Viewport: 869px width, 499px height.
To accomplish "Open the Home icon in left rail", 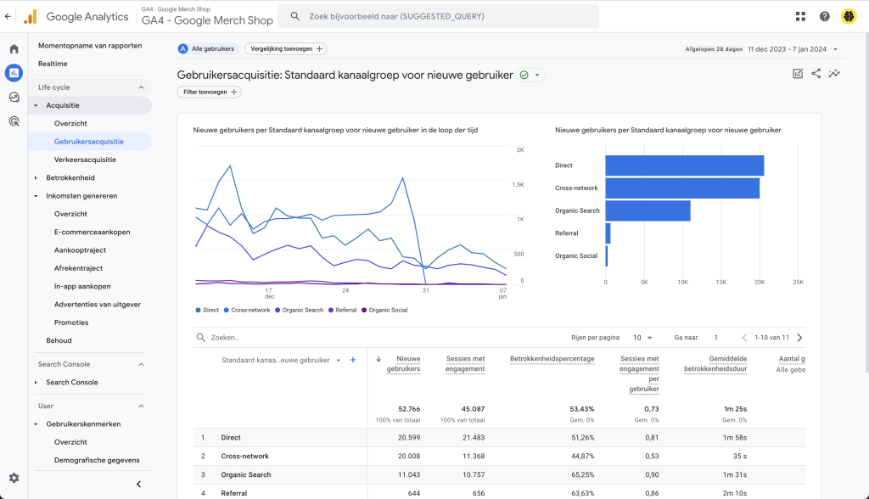I will coord(14,48).
